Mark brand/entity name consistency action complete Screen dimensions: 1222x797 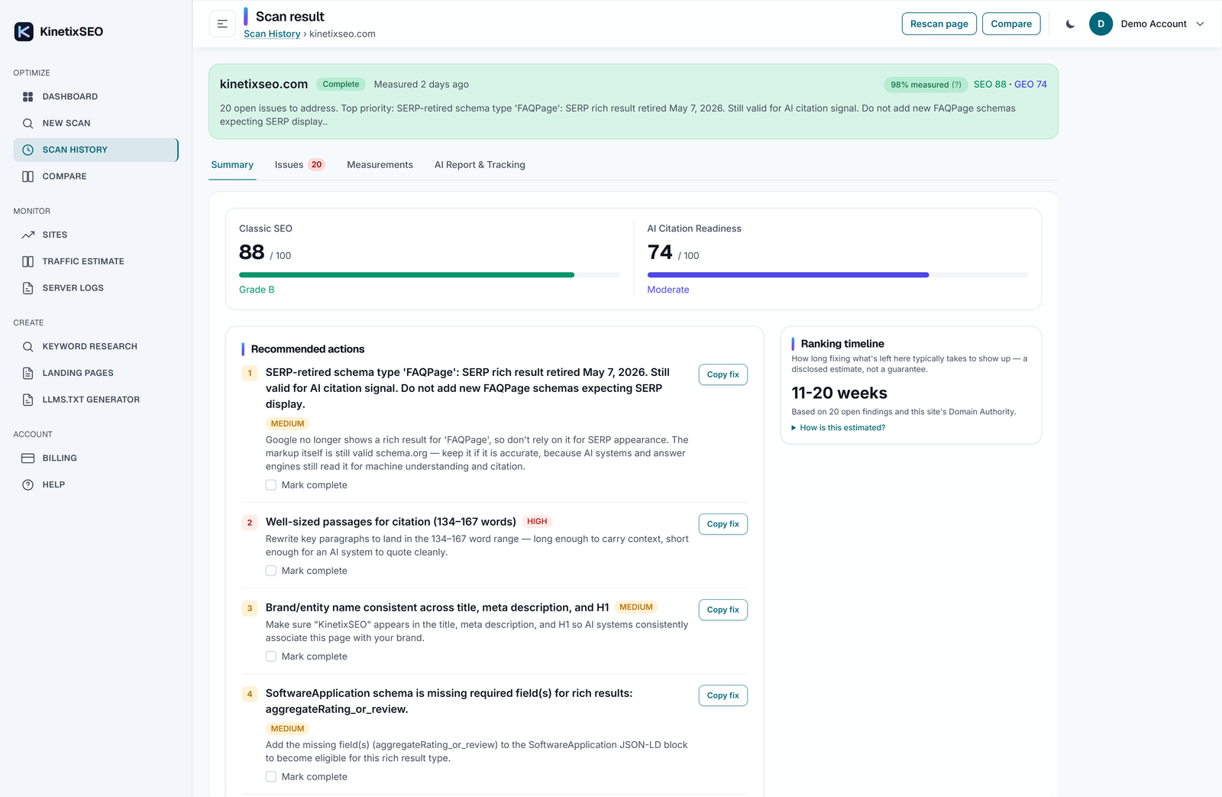271,656
